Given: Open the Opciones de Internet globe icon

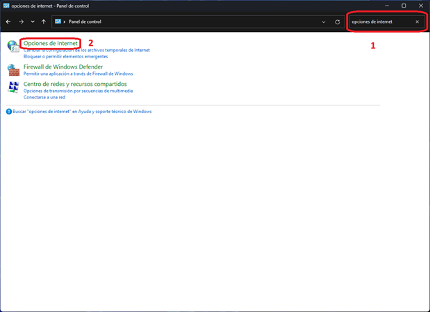Looking at the screenshot, I should (13, 46).
